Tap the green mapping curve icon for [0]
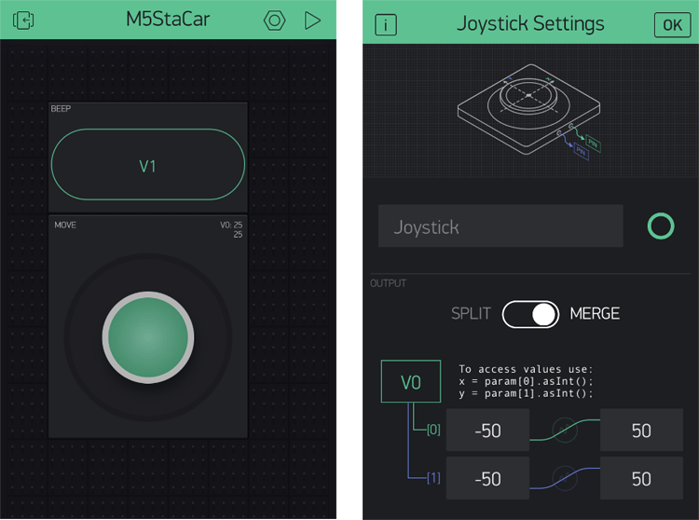Image resolution: width=699 pixels, height=520 pixels. (565, 430)
